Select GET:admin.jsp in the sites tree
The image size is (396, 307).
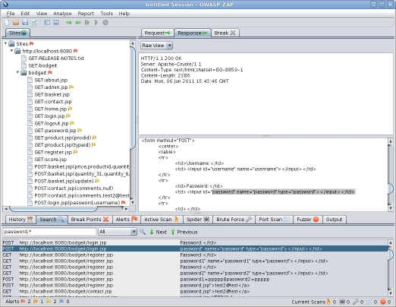tap(51, 87)
